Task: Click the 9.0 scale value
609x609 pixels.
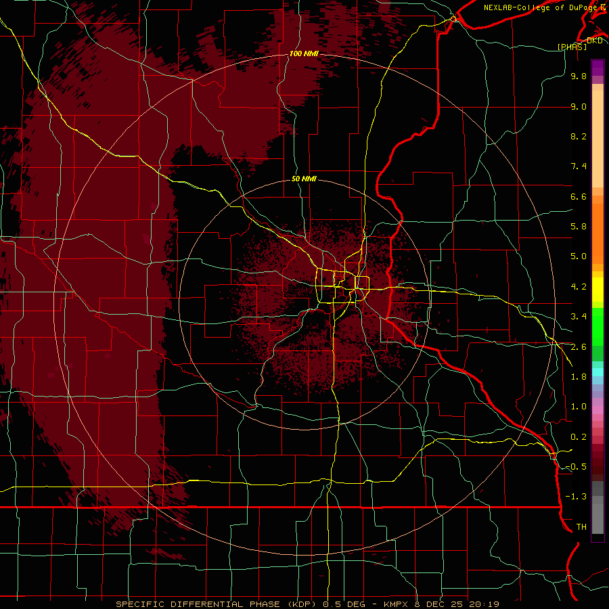Action: [x=579, y=106]
